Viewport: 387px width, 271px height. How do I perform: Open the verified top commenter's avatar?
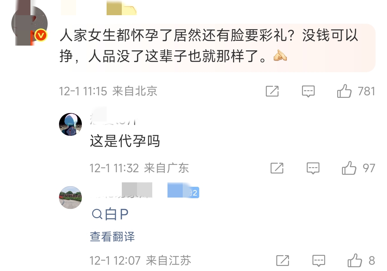pyautogui.click(x=30, y=25)
